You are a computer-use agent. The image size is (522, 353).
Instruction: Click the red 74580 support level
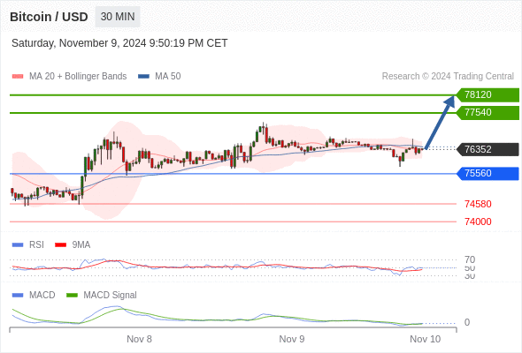[478, 204]
